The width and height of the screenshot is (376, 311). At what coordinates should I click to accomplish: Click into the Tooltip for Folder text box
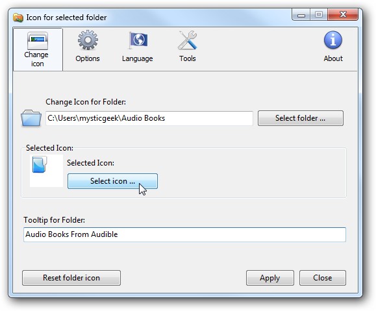point(184,234)
